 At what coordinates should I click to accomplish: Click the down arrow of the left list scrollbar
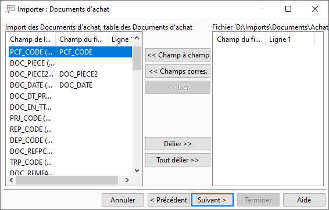137,171
